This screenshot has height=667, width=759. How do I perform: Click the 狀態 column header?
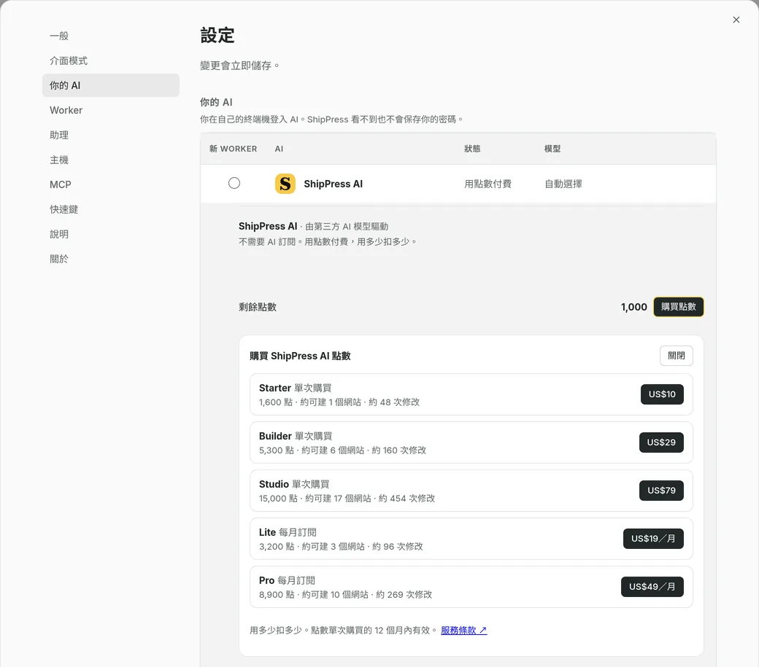tap(472, 149)
